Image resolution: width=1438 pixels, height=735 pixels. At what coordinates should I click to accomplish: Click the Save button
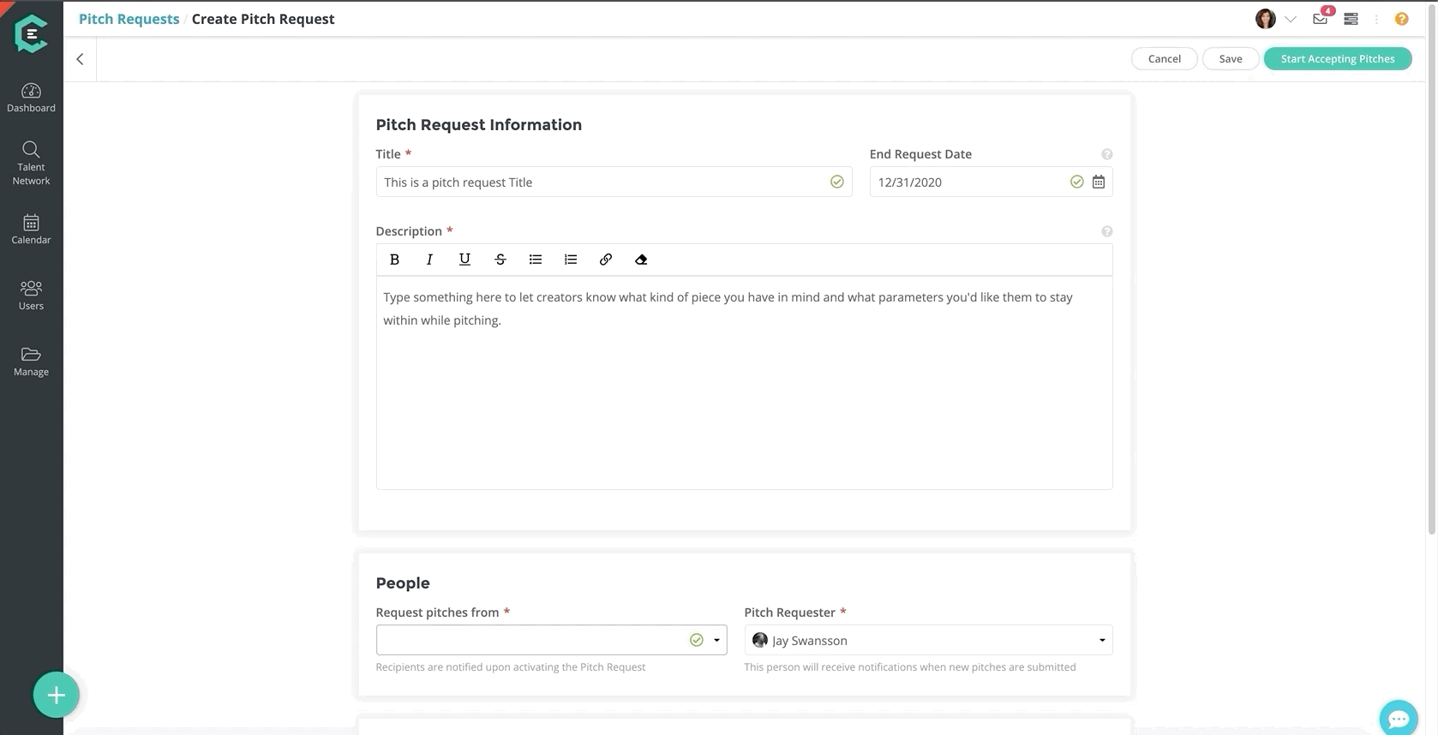pyautogui.click(x=1231, y=58)
